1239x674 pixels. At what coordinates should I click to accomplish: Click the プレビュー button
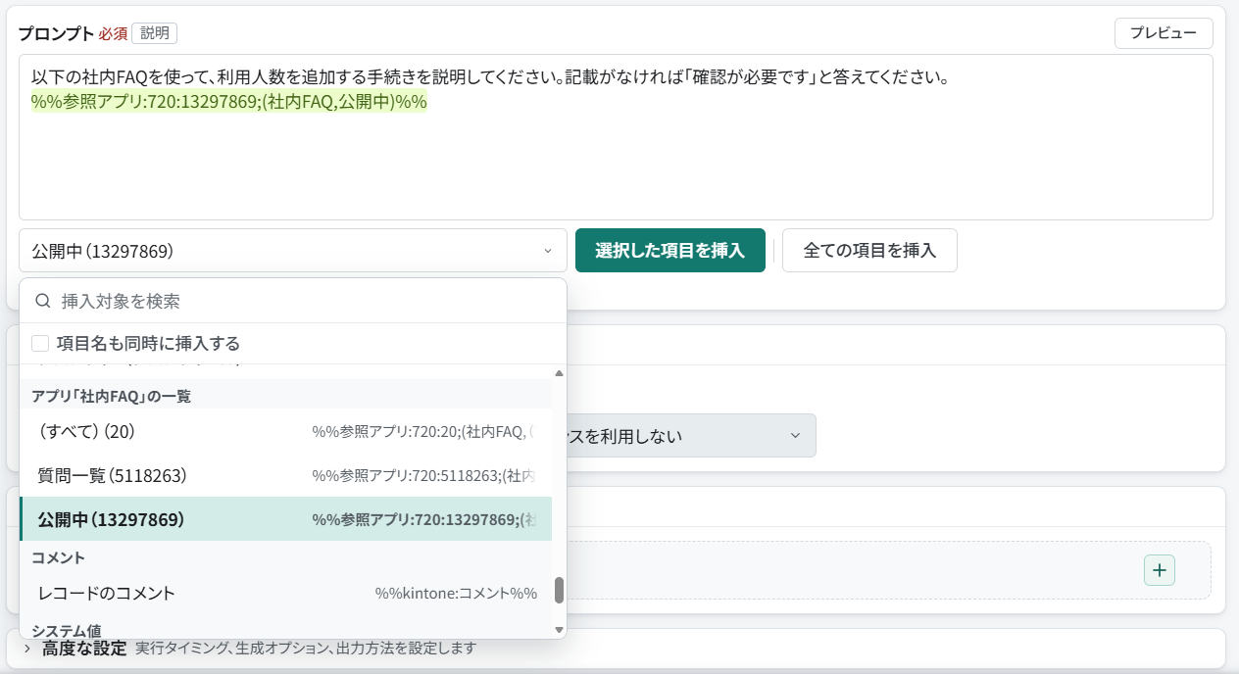pos(1164,33)
